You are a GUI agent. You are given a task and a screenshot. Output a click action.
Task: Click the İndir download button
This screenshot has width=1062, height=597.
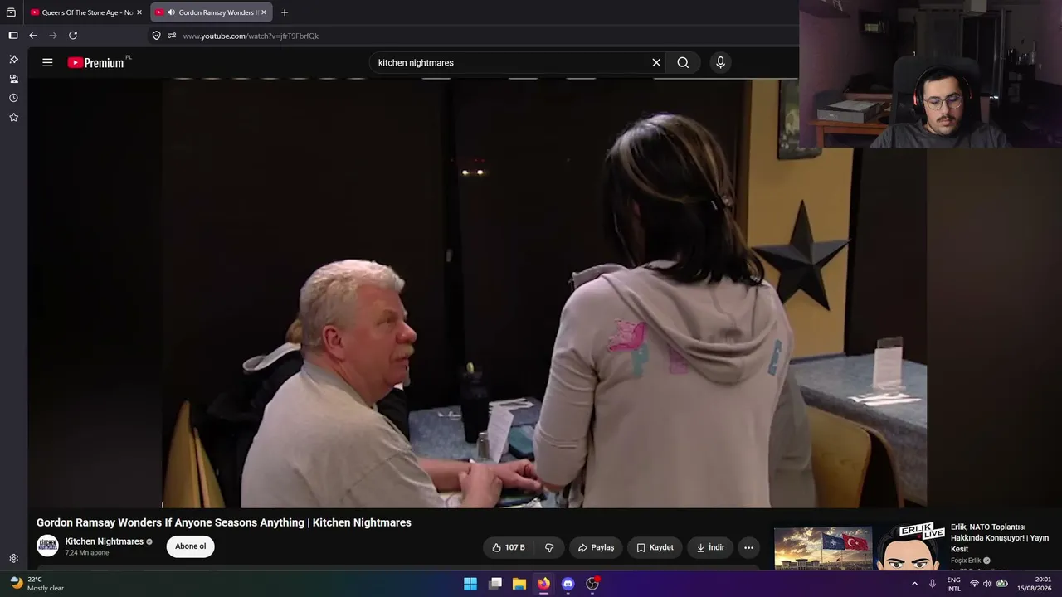pos(710,547)
